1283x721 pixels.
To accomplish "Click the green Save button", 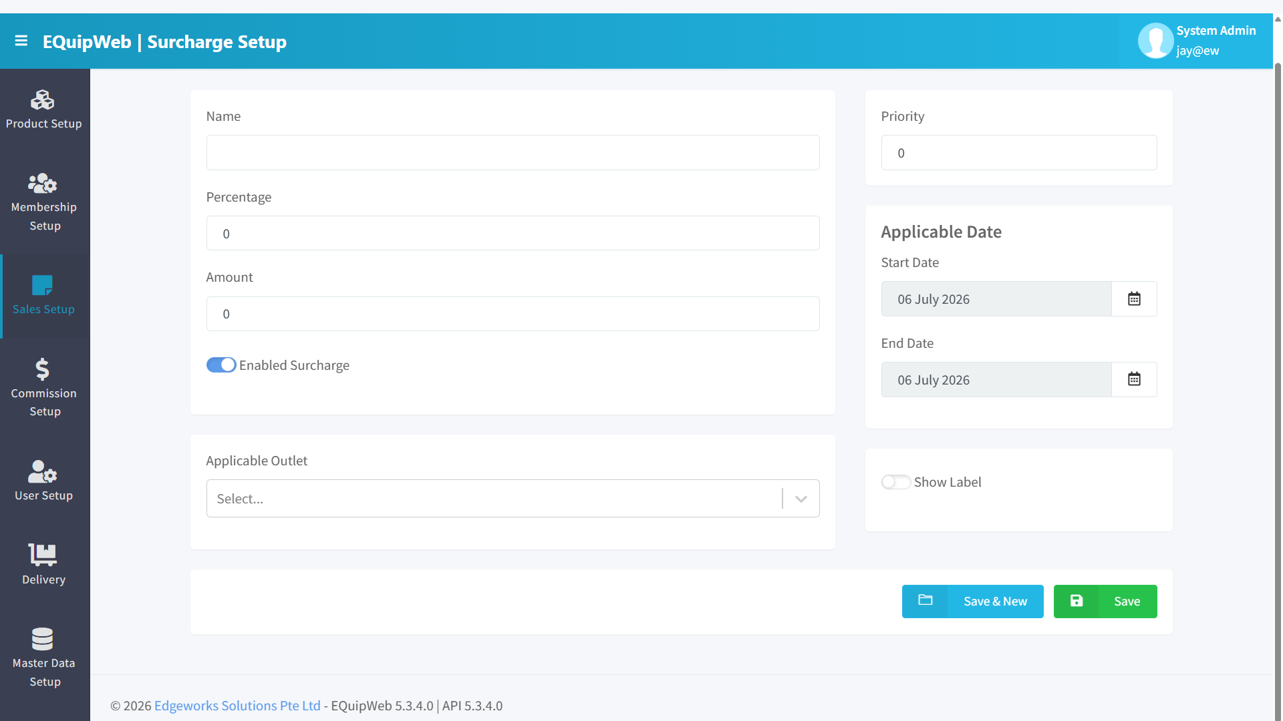I will click(x=1105, y=602).
